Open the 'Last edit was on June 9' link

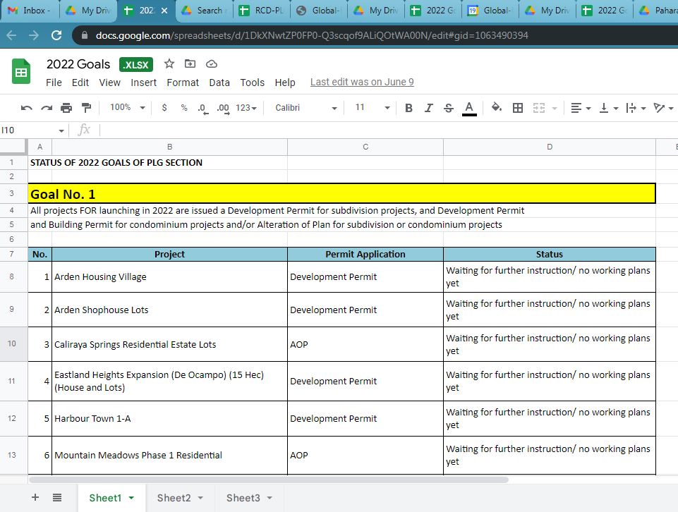coord(362,83)
